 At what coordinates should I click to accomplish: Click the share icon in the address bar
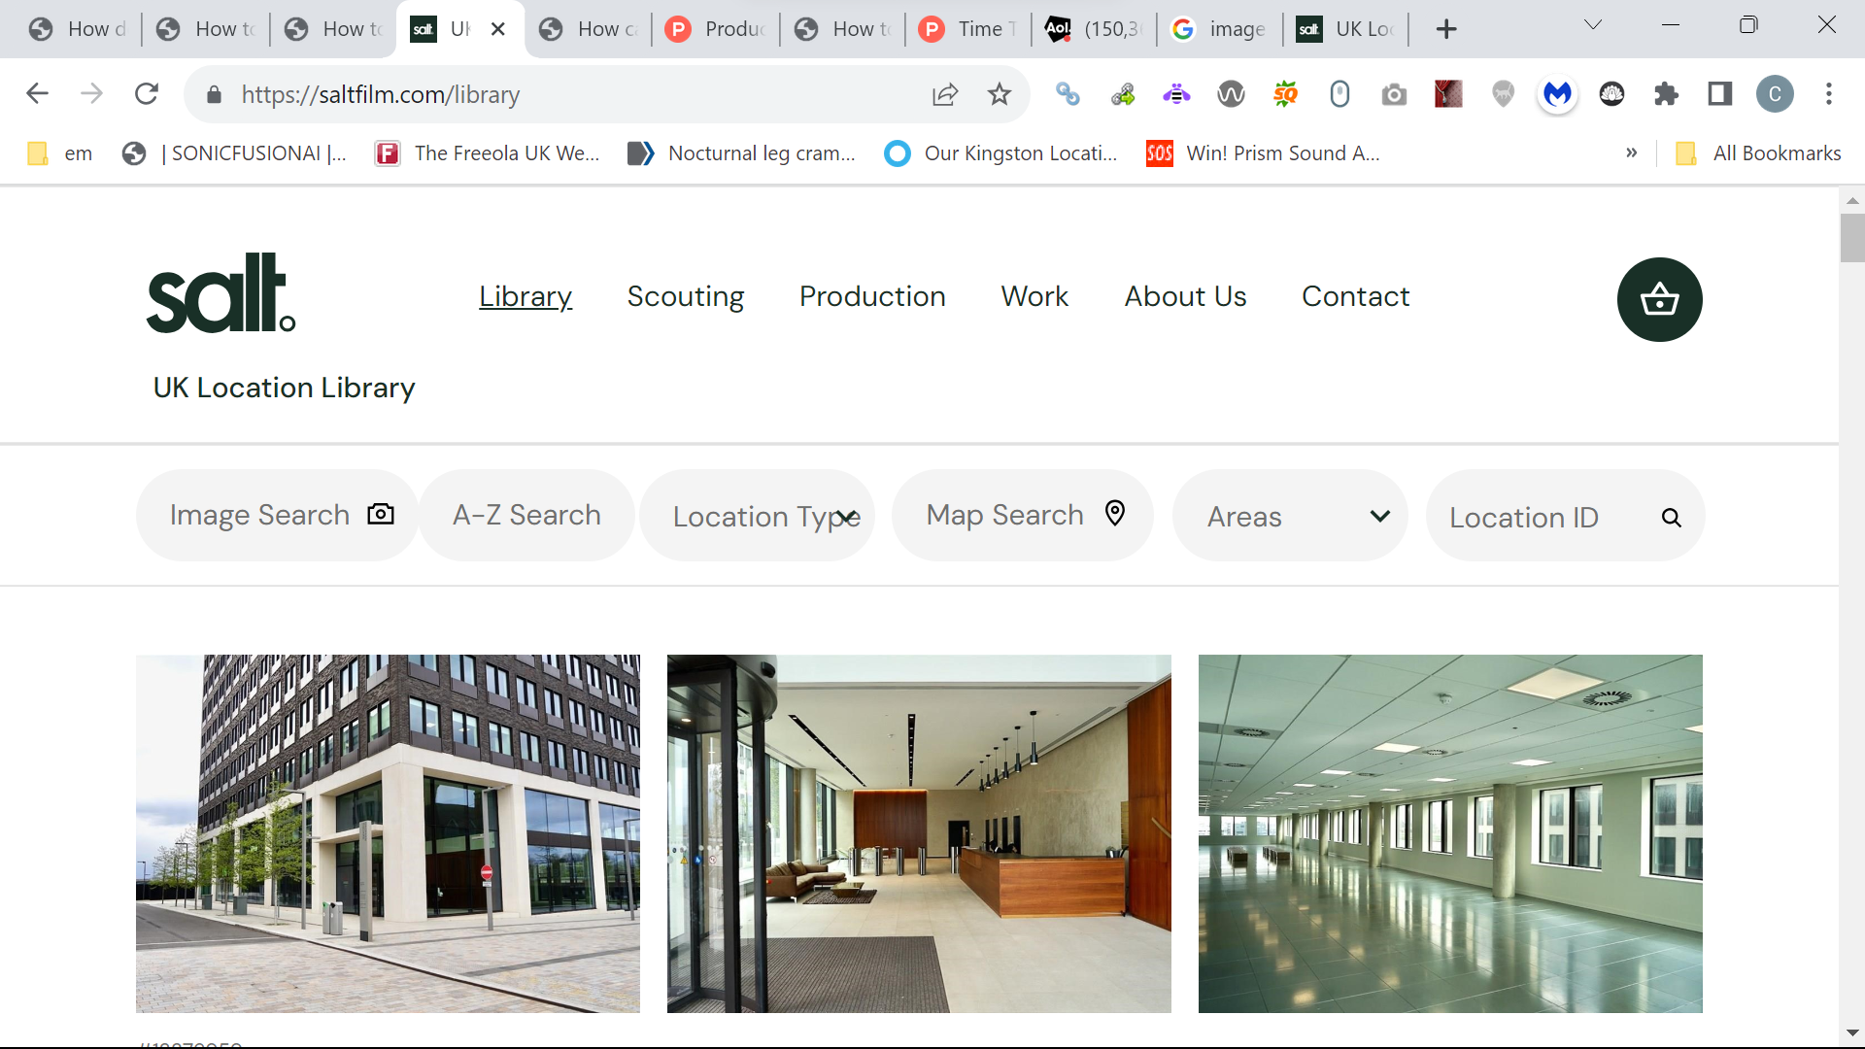[x=945, y=93]
